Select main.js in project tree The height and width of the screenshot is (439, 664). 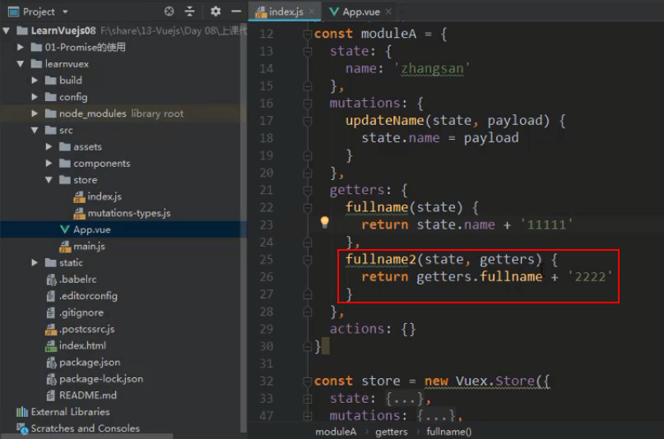82,246
